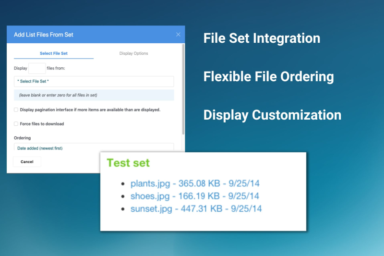Enable the display pagination interface checkbox
384x256 pixels.
(16, 110)
